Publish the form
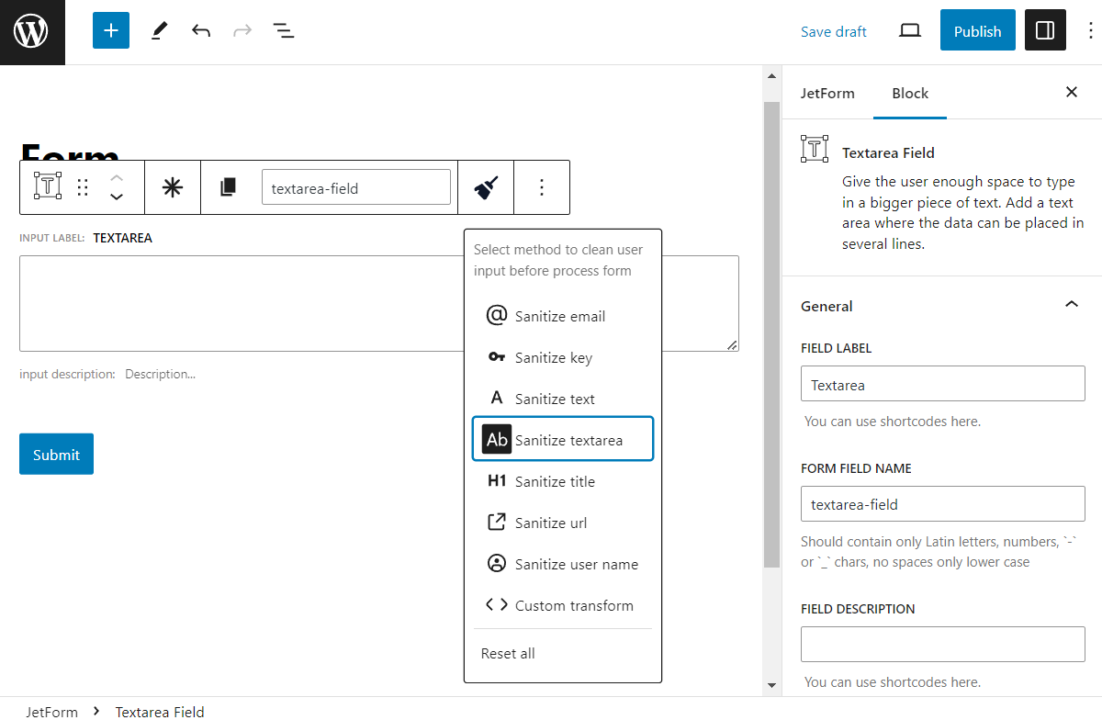Image resolution: width=1102 pixels, height=720 pixels. coord(977,30)
